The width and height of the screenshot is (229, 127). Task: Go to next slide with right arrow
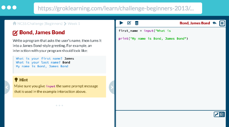tap(112, 87)
